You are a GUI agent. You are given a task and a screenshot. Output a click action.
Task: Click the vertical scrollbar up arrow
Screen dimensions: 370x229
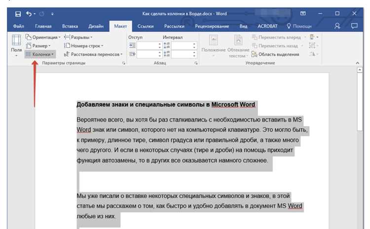tap(360, 70)
